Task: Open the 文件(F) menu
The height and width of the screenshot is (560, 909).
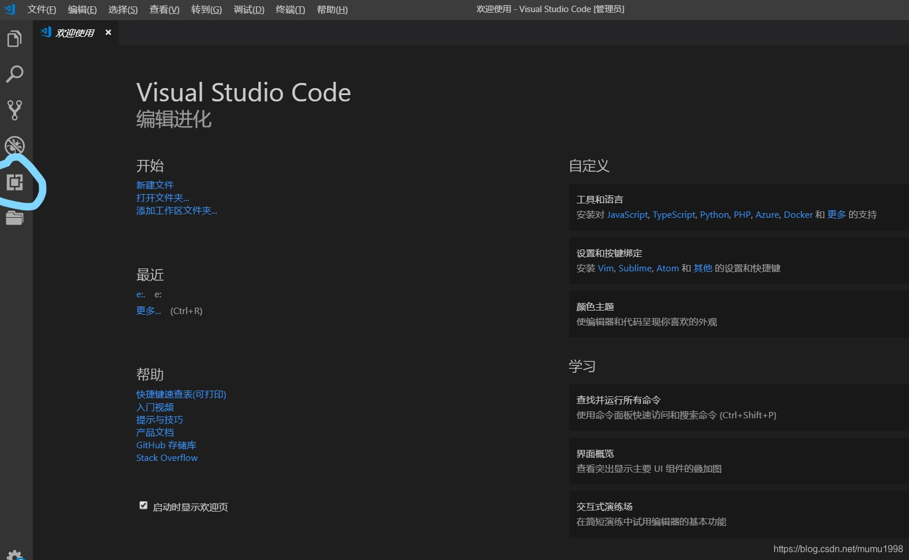Action: click(x=42, y=10)
